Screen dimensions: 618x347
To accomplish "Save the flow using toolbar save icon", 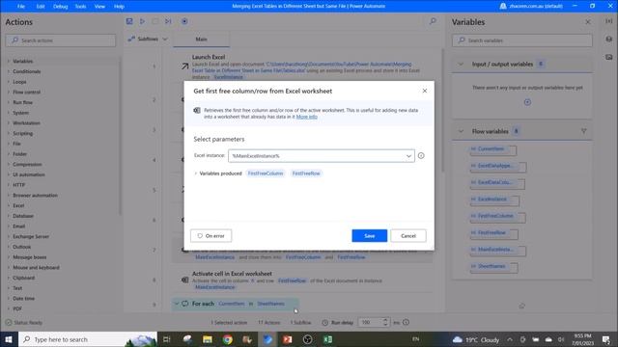I will tap(129, 21).
